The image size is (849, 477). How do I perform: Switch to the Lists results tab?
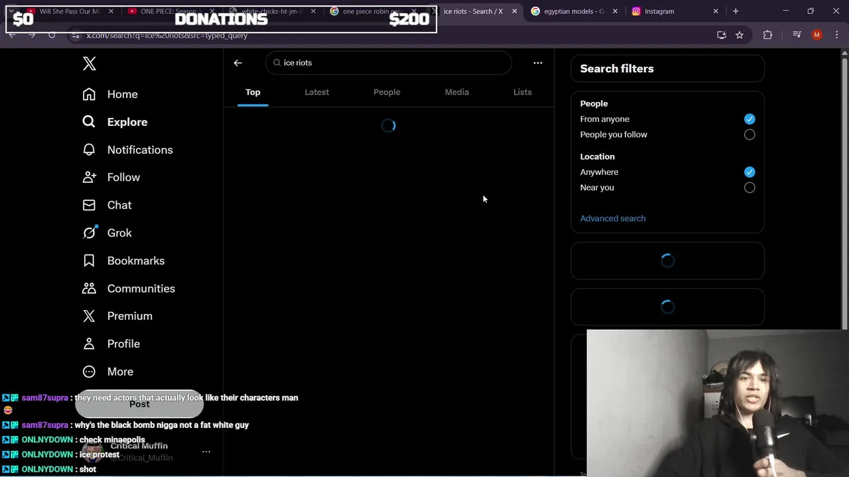coord(522,92)
